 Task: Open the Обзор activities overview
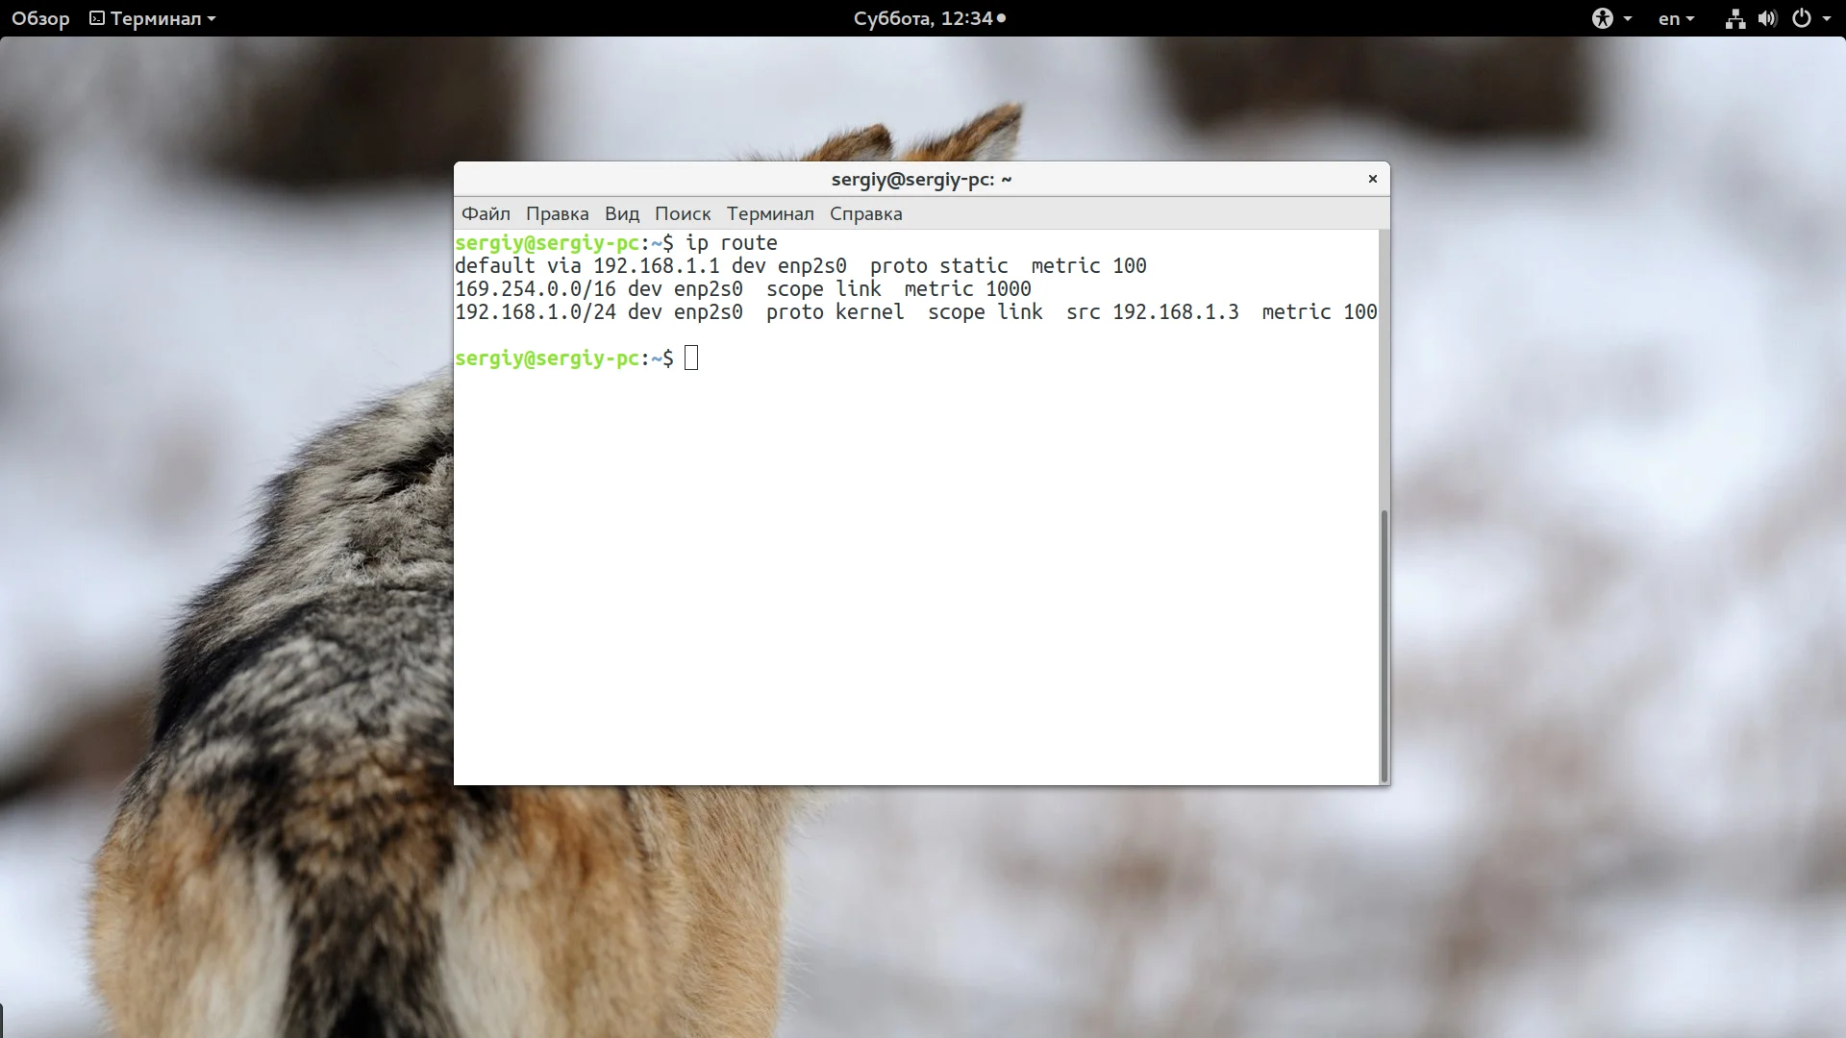(x=40, y=18)
